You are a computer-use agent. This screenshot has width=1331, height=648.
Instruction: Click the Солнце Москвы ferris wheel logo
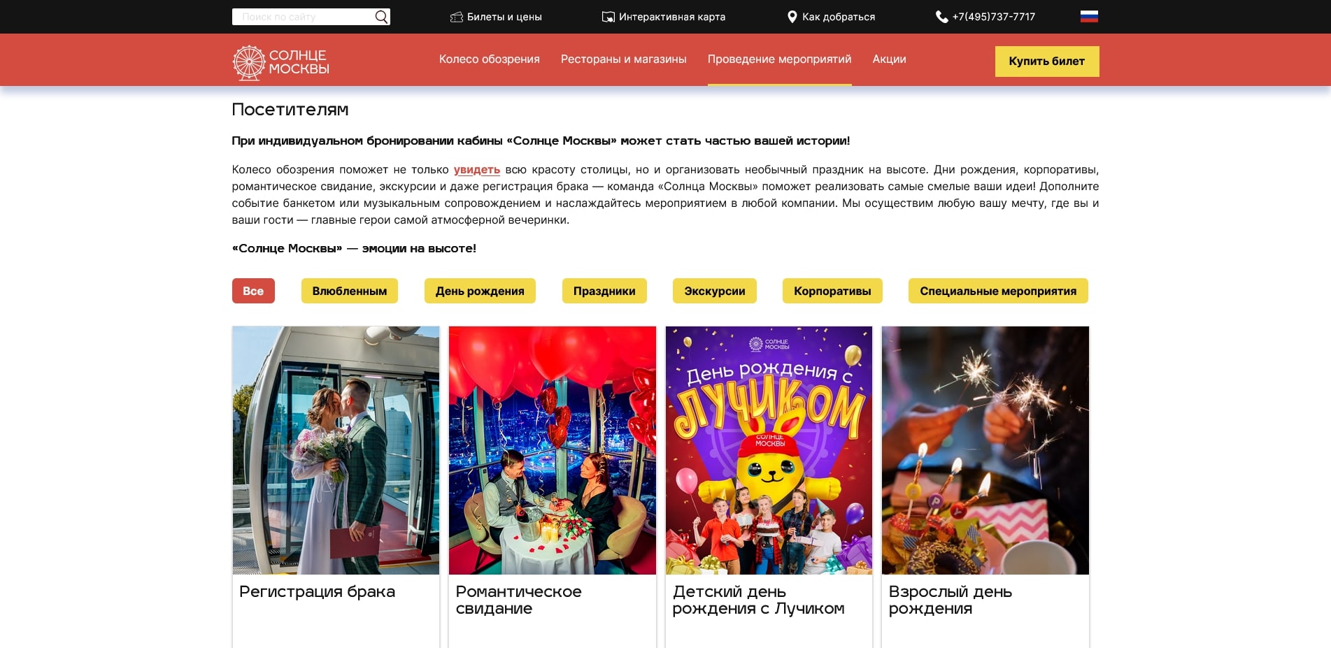coord(249,63)
